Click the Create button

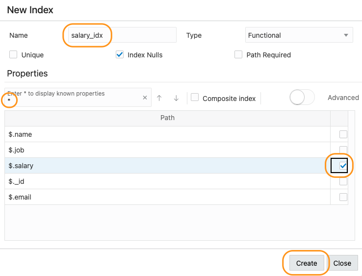[x=307, y=263]
